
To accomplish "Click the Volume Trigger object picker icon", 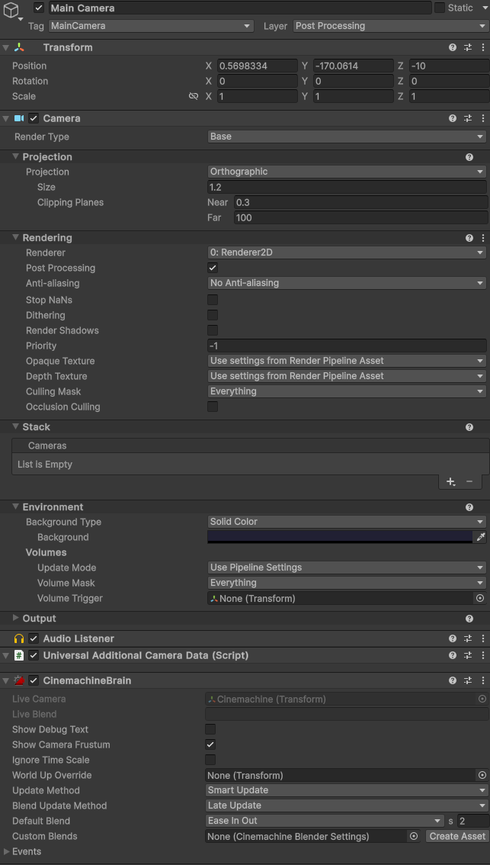I will pos(479,599).
